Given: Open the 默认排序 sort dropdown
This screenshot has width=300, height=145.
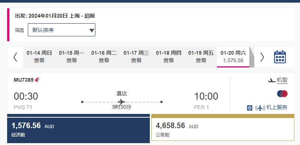Looking at the screenshot, I should 62,30.
